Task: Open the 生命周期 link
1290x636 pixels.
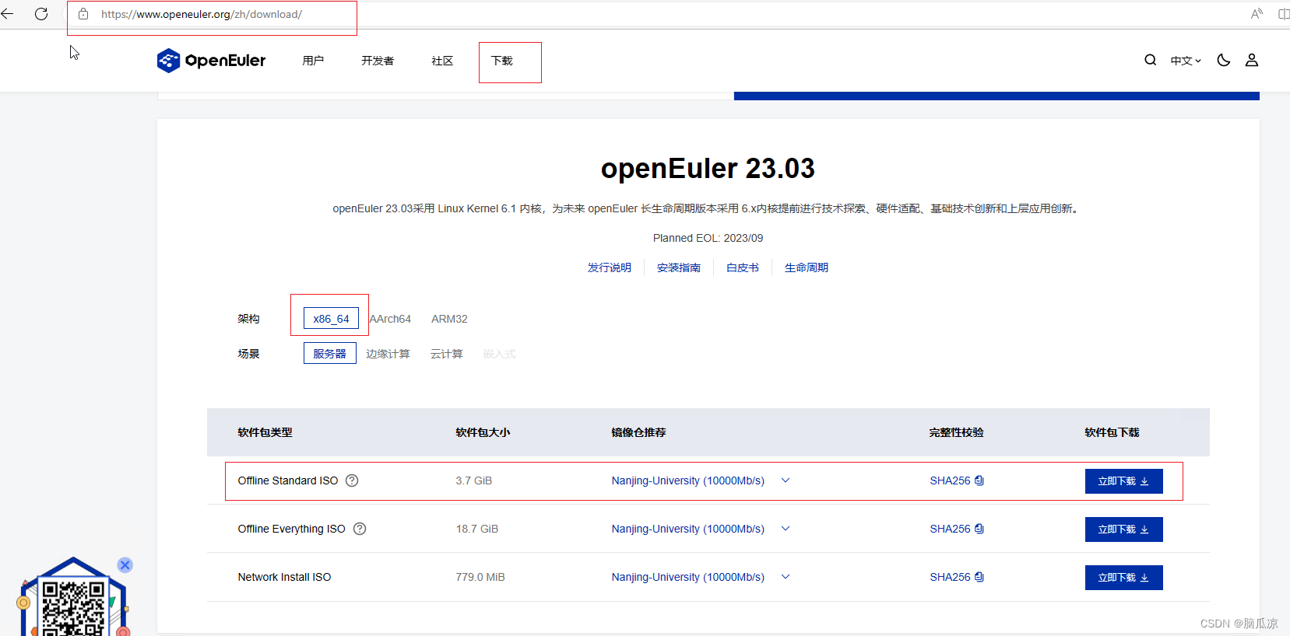Action: tap(807, 267)
